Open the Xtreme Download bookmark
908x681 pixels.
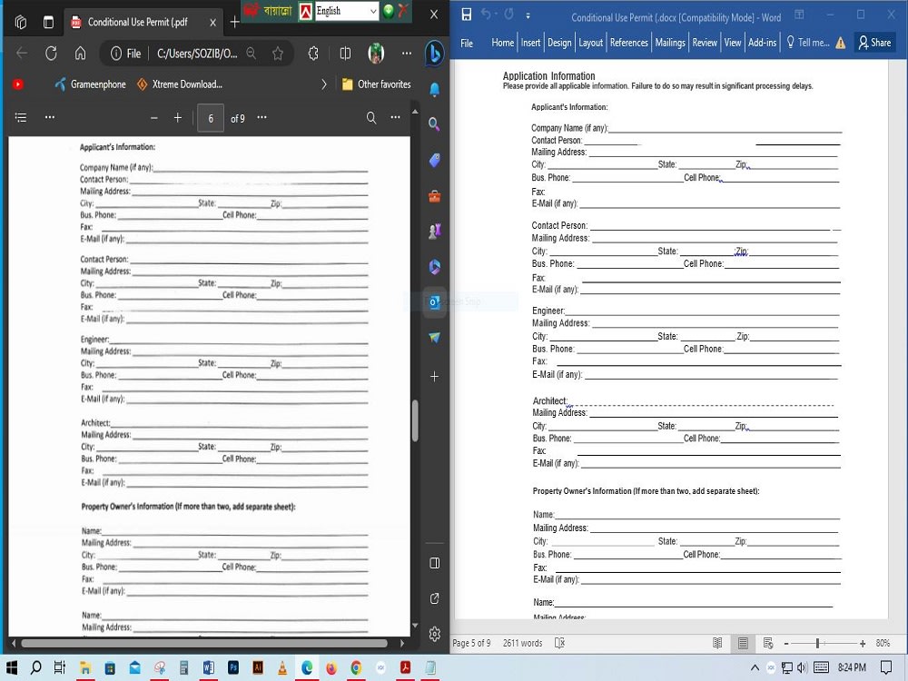pyautogui.click(x=180, y=84)
